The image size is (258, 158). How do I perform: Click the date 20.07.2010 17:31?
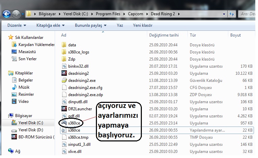(x=163, y=66)
